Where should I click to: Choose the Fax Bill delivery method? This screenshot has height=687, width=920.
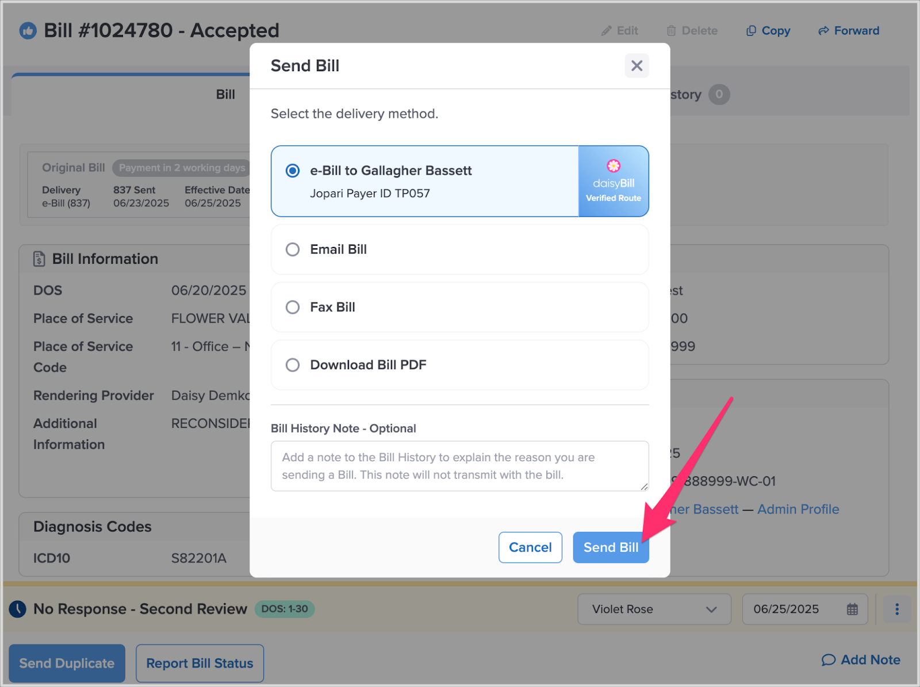[x=460, y=307]
